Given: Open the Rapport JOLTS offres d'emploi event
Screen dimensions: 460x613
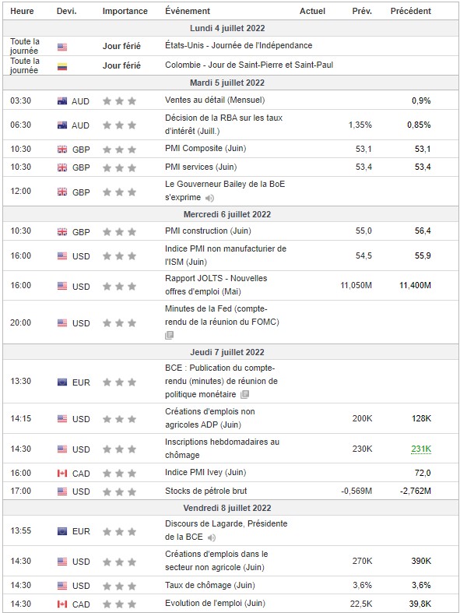Looking at the screenshot, I should click(216, 285).
